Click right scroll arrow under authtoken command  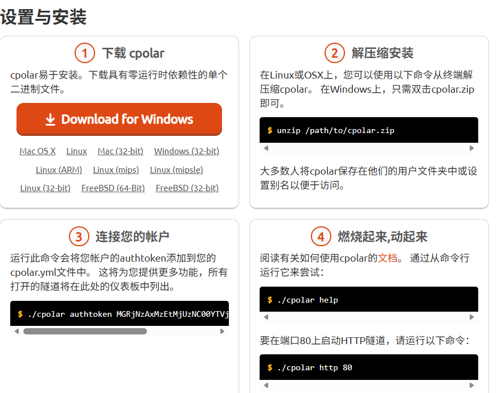[x=223, y=331]
